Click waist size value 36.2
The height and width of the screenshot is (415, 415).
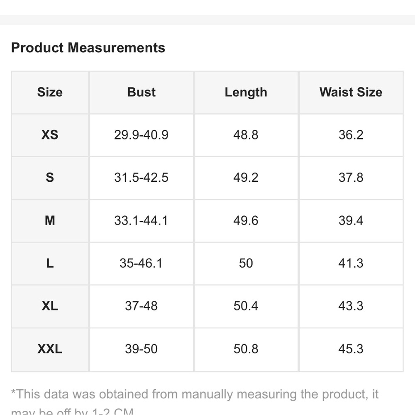tap(351, 135)
